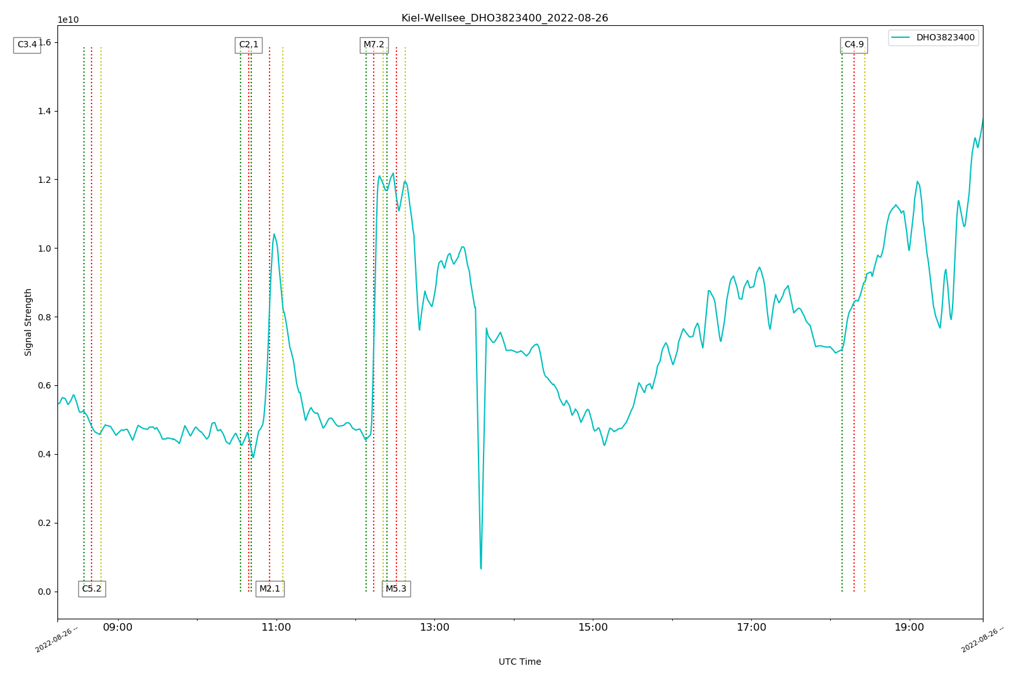Click the 0.8 y-axis tick value

pyautogui.click(x=44, y=317)
